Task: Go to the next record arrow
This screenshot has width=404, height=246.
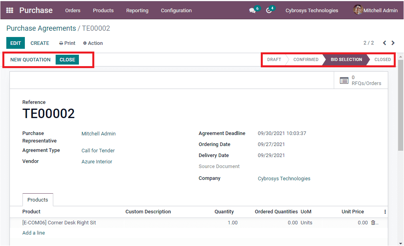Action: pyautogui.click(x=393, y=43)
